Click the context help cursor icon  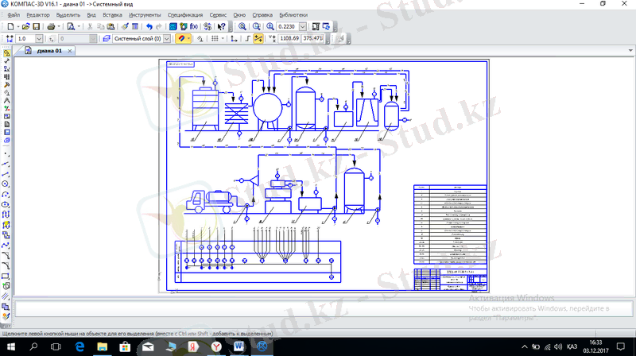coord(220,26)
